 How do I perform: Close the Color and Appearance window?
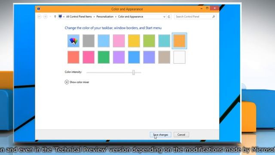pos(215,8)
